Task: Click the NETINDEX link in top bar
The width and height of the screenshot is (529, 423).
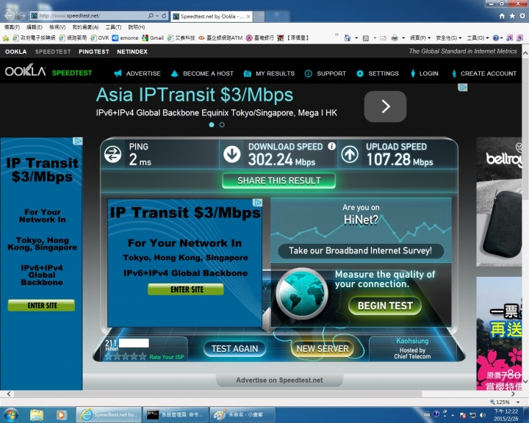Action: 132,51
